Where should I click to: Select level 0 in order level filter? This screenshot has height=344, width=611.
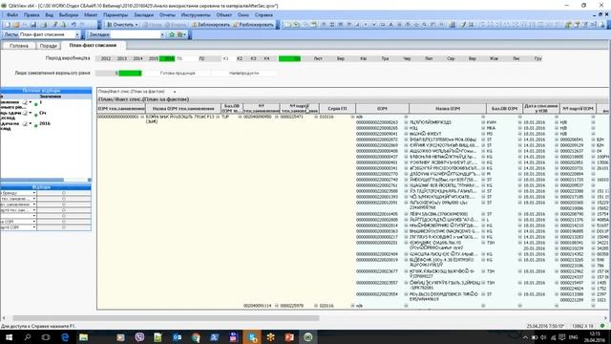point(107,73)
